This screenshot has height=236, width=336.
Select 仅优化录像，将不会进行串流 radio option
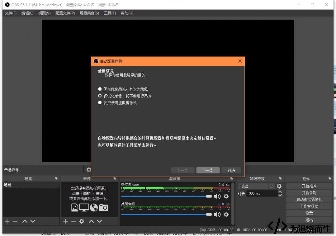click(x=125, y=96)
